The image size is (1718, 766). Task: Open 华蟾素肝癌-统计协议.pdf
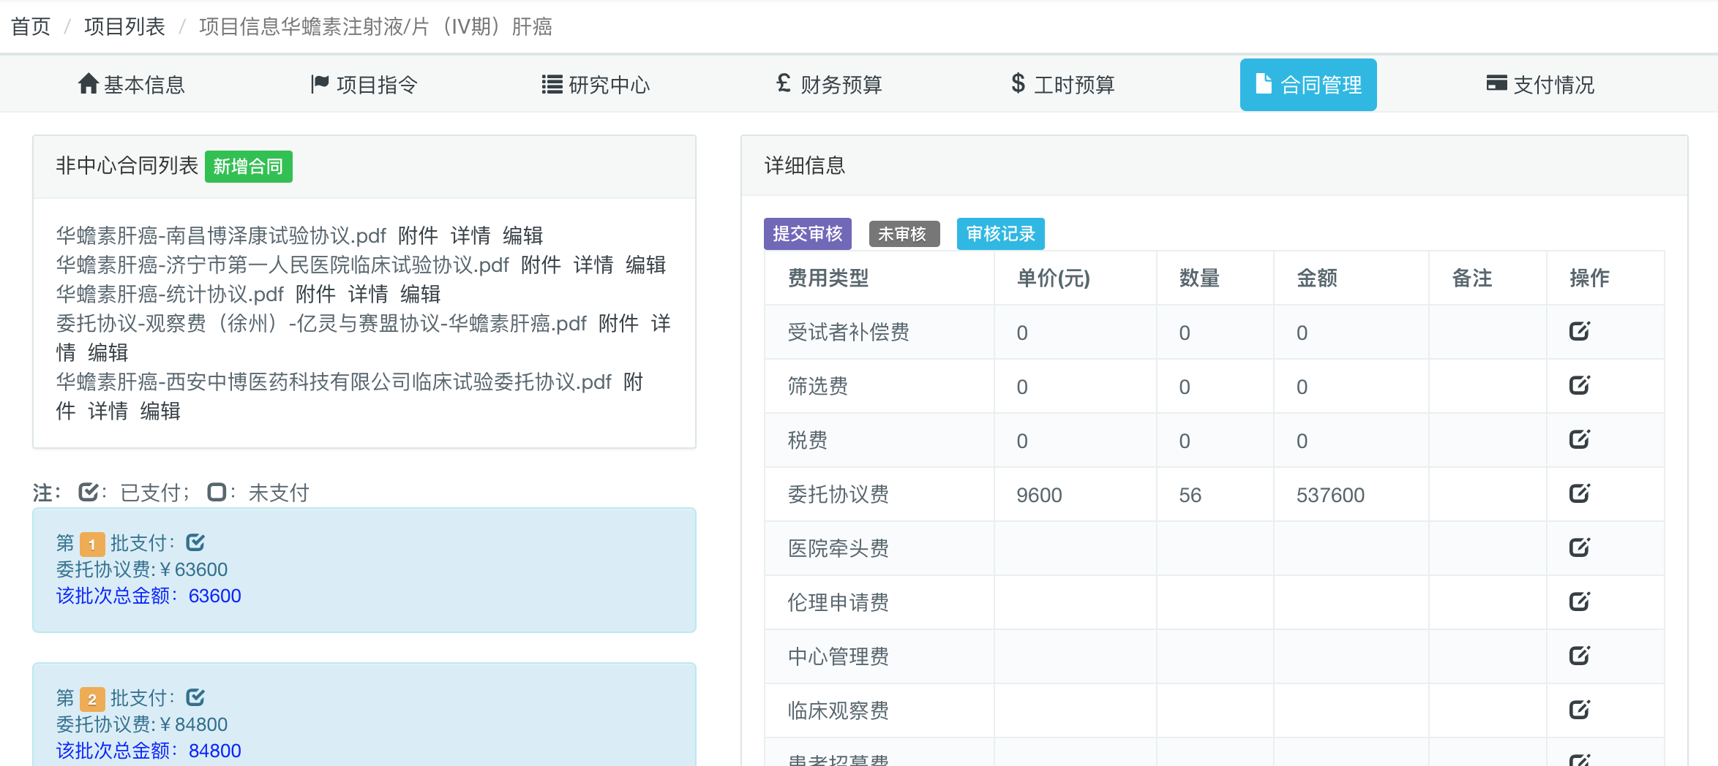click(x=170, y=294)
